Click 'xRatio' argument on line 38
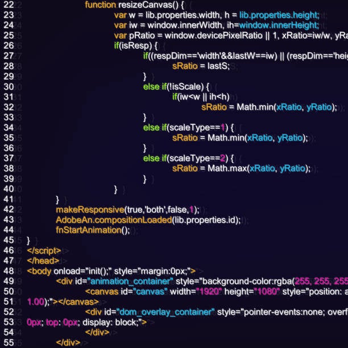This screenshot has height=348, width=348. click(262, 168)
